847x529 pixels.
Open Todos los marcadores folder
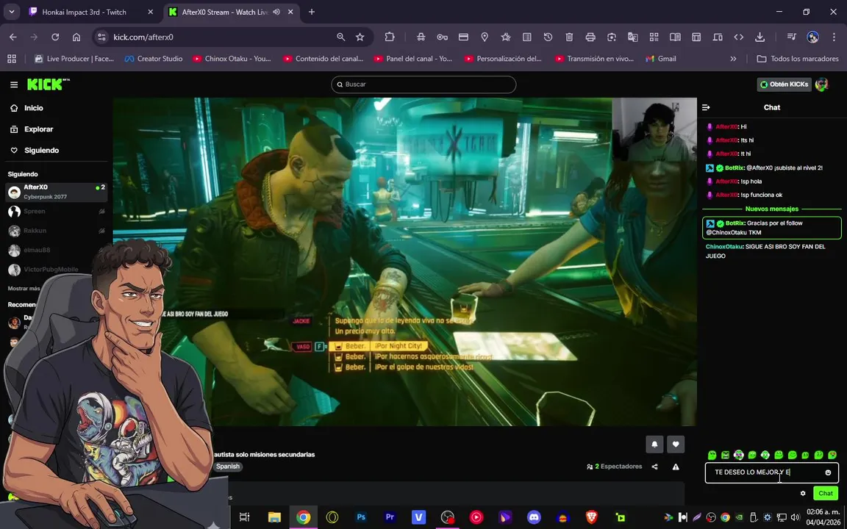pyautogui.click(x=798, y=59)
